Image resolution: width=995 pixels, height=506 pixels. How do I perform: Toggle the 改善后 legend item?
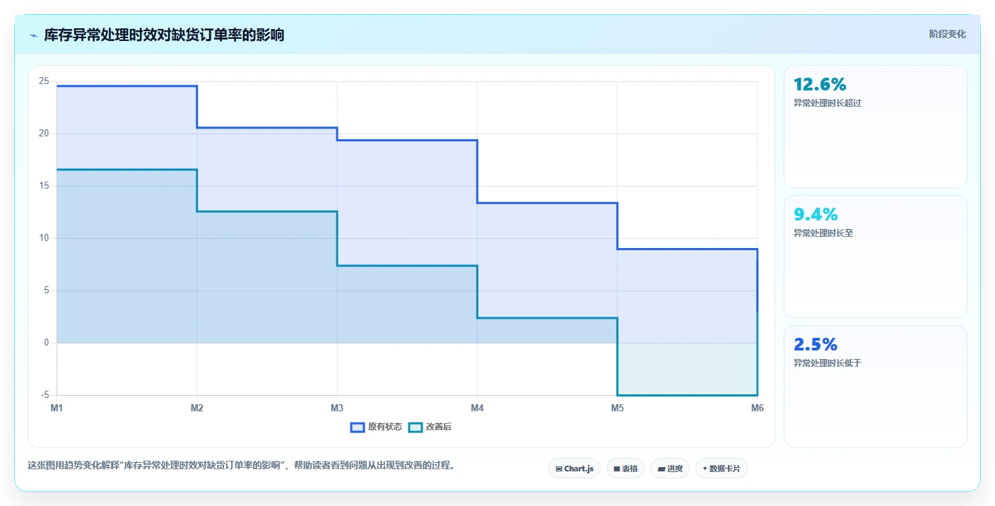click(430, 427)
